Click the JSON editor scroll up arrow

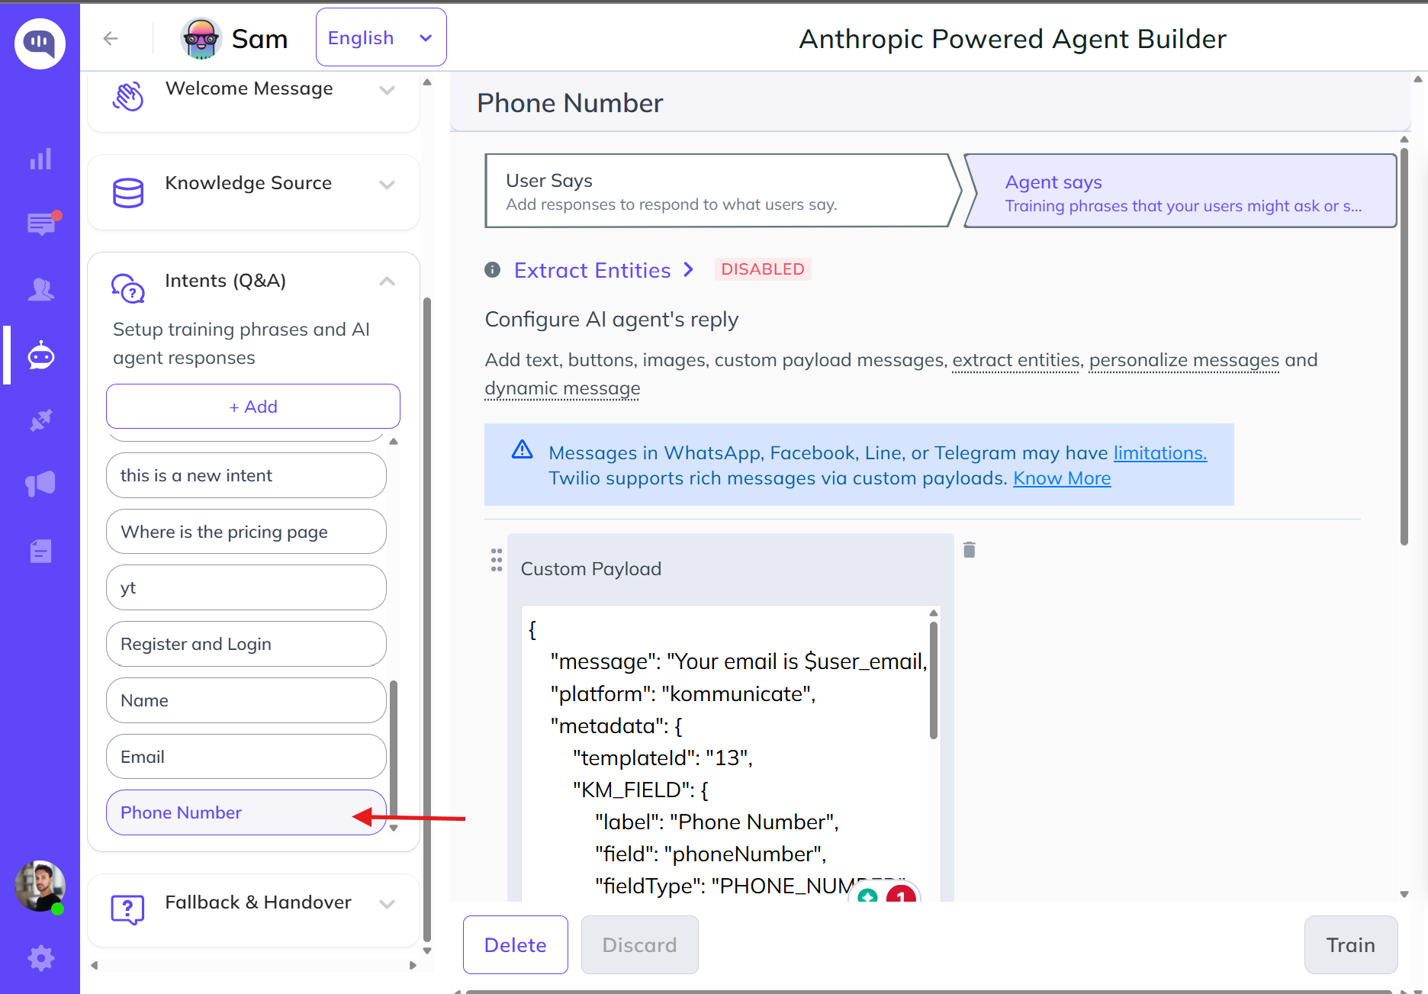[x=934, y=613]
